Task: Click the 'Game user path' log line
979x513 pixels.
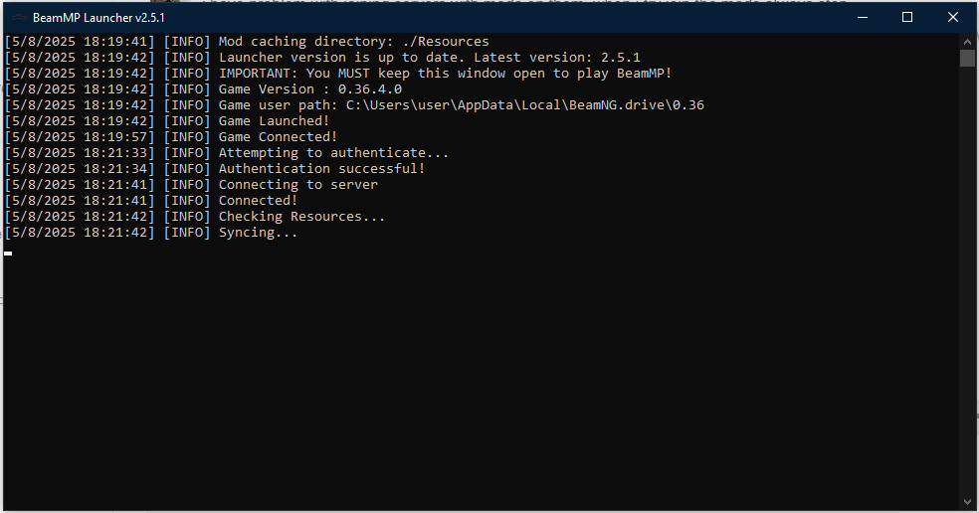Action: pos(354,105)
